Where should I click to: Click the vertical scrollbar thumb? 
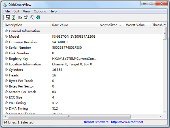165,33
